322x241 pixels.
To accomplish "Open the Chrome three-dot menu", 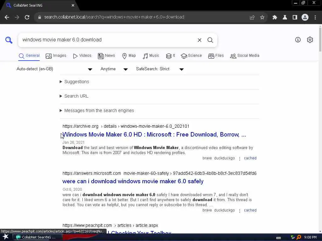I will click(x=315, y=18).
